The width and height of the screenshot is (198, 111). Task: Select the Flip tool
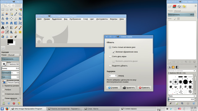(x=16, y=23)
